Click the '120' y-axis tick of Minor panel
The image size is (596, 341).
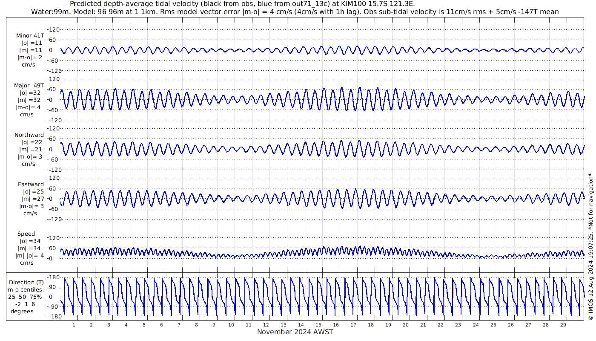point(54,29)
